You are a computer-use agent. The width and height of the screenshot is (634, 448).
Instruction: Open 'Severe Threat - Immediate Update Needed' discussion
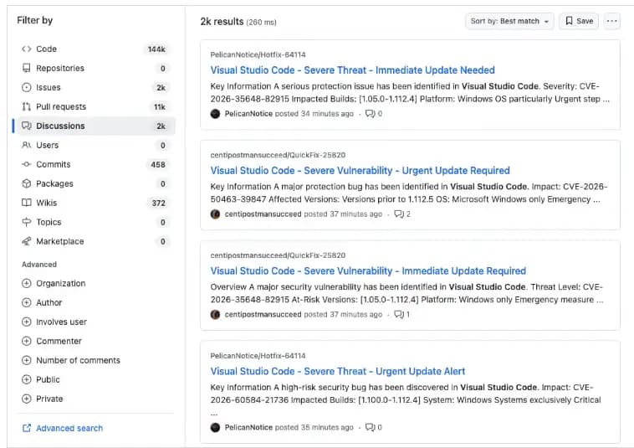352,70
